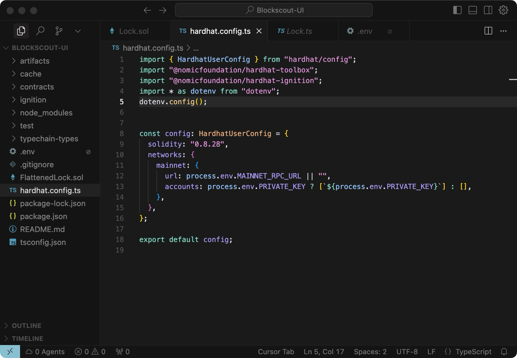
Task: Click Ln 5, Col 17 position indicator
Action: tap(324, 352)
